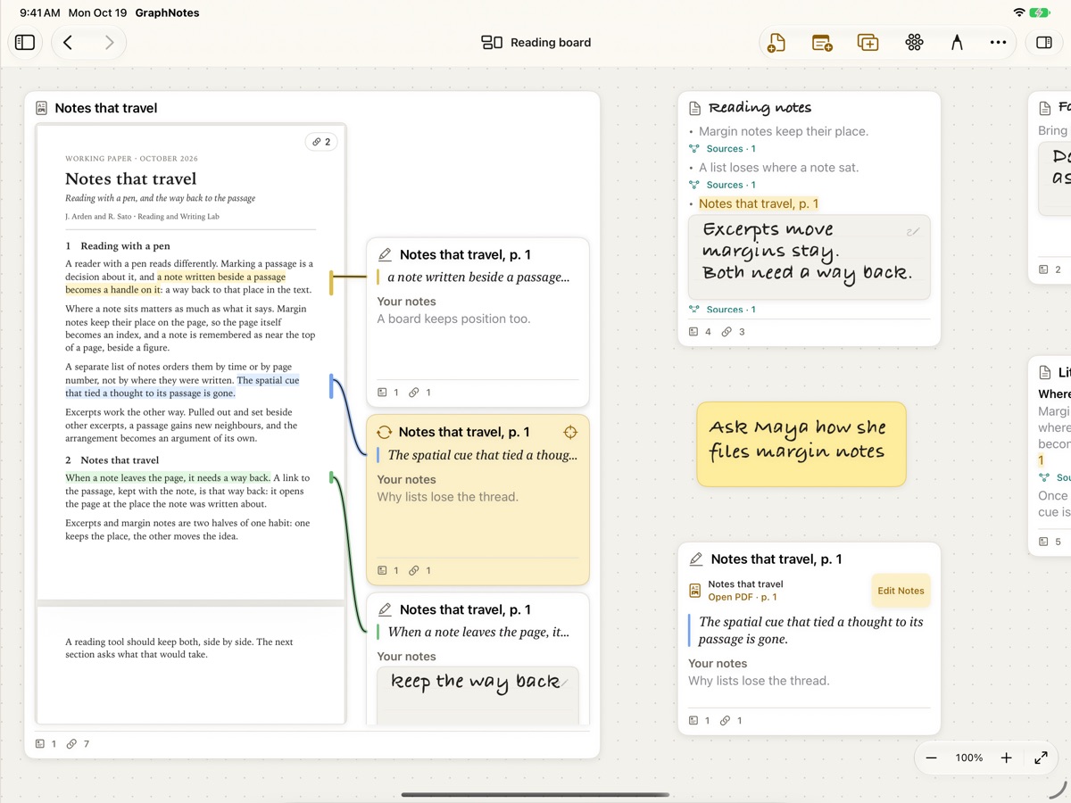Open the more options menu
Image resolution: width=1071 pixels, height=803 pixels.
coord(998,42)
